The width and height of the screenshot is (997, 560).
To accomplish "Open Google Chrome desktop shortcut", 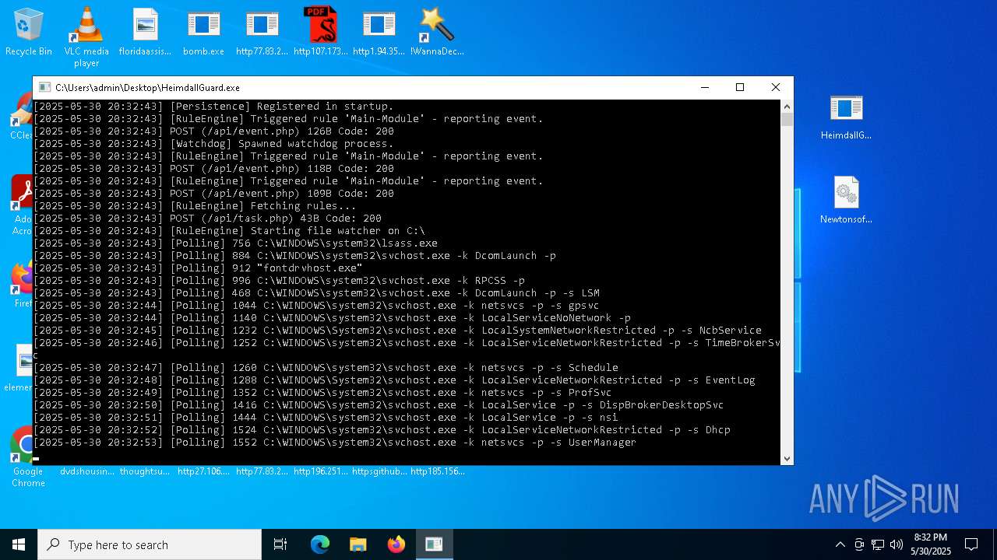I will [x=28, y=457].
